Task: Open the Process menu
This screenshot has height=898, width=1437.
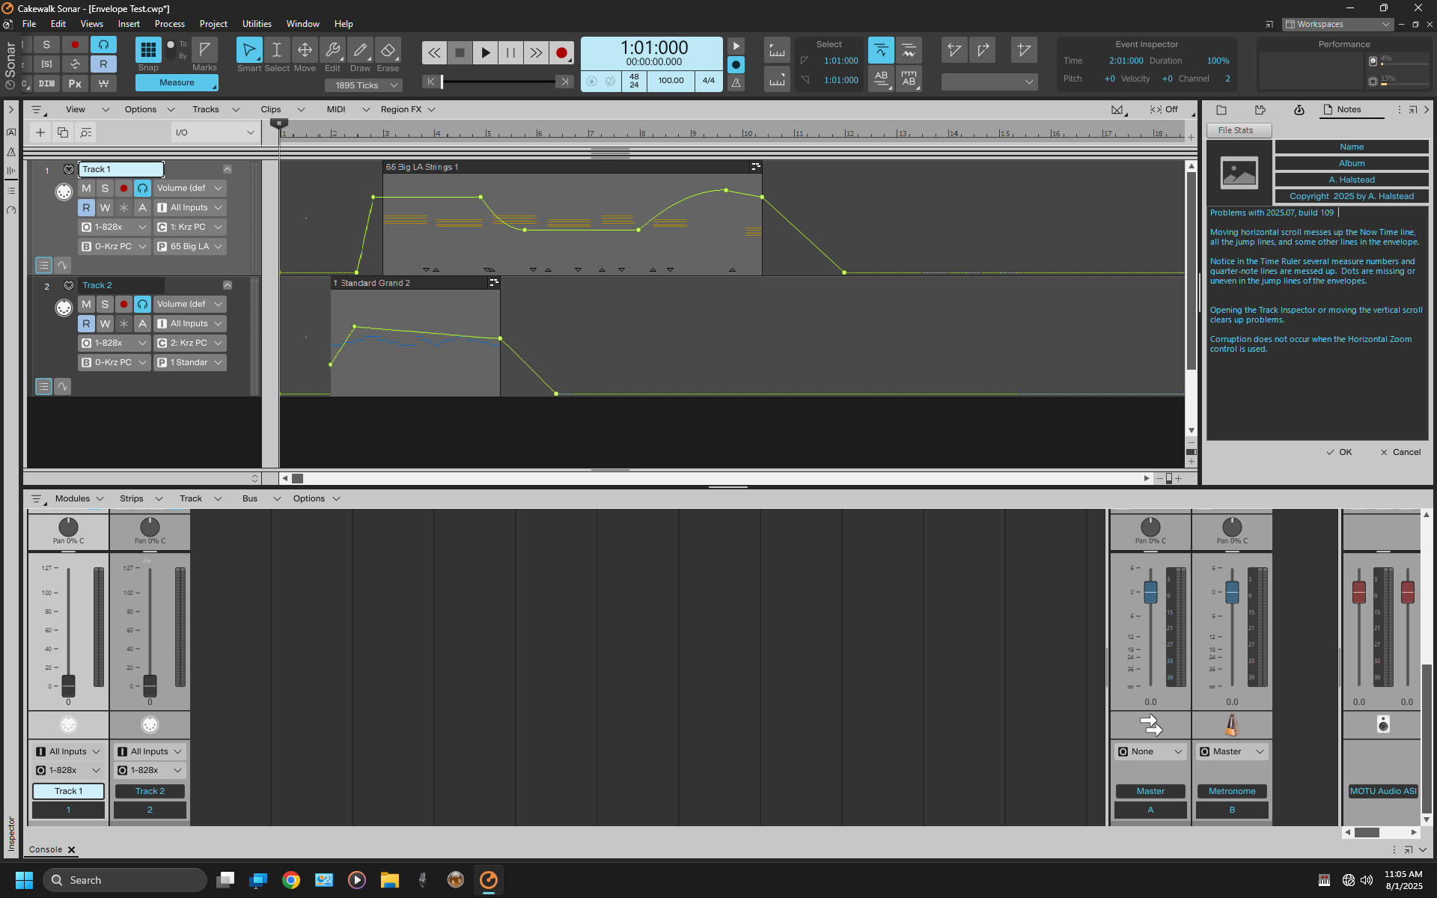Action: coord(170,24)
